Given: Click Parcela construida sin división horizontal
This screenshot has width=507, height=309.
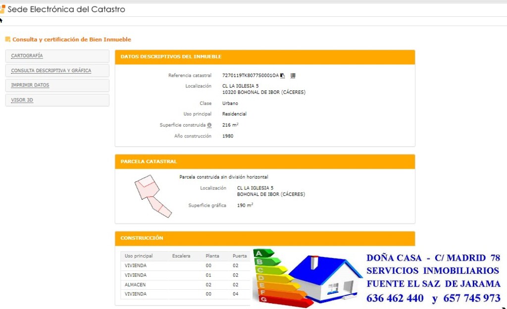Looking at the screenshot, I should click(x=224, y=177).
